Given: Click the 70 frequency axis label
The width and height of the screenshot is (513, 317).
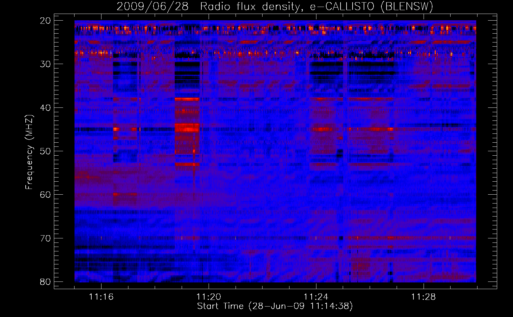Looking at the screenshot, I should 45,238.
